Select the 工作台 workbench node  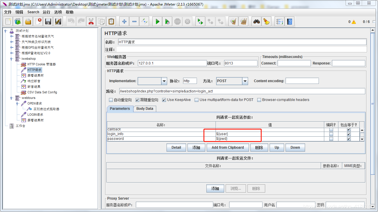coord(20,126)
